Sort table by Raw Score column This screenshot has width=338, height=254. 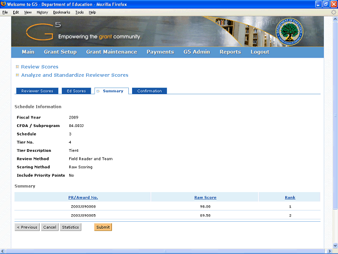tap(205, 197)
